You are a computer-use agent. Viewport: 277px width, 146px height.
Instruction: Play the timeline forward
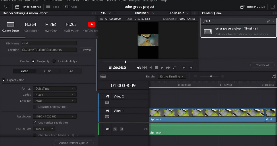coord(162,67)
